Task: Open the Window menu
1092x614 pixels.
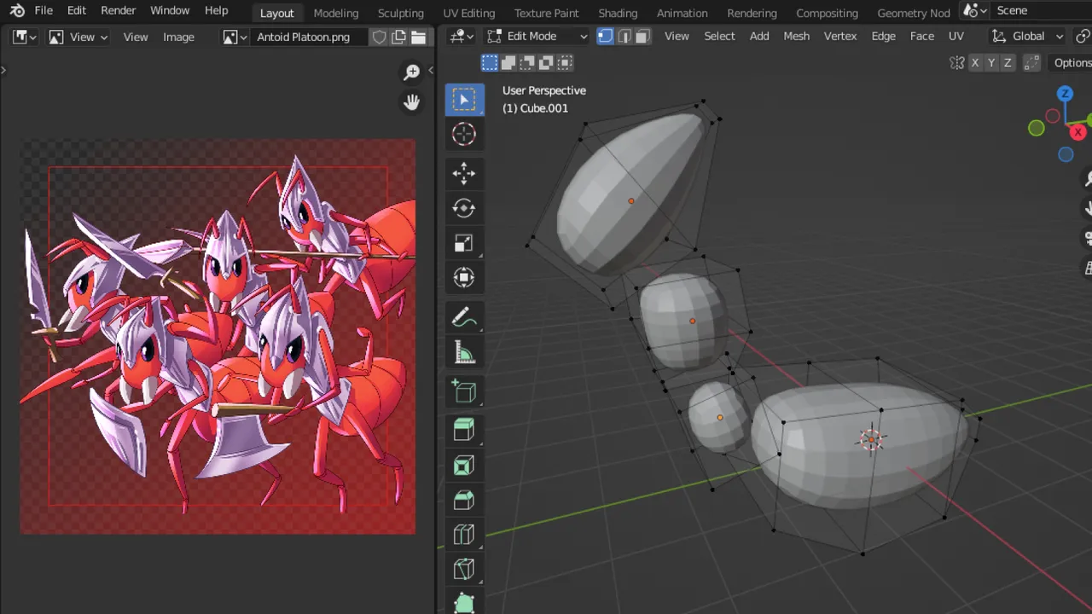Action: (170, 11)
